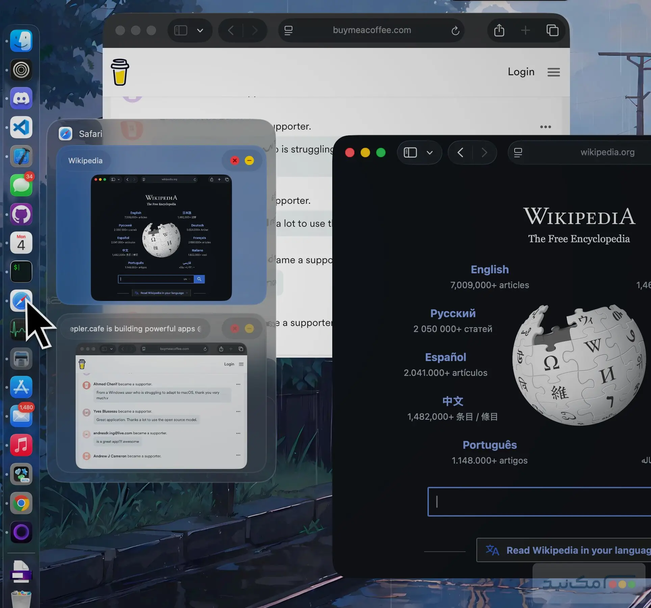Launch Visual Studio Code from dock

(x=21, y=128)
